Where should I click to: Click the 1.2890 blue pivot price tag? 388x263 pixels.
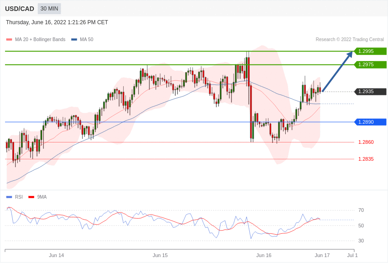point(370,122)
